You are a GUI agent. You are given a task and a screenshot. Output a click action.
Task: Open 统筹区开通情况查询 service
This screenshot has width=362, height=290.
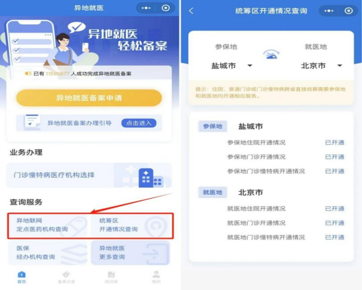[x=131, y=225]
